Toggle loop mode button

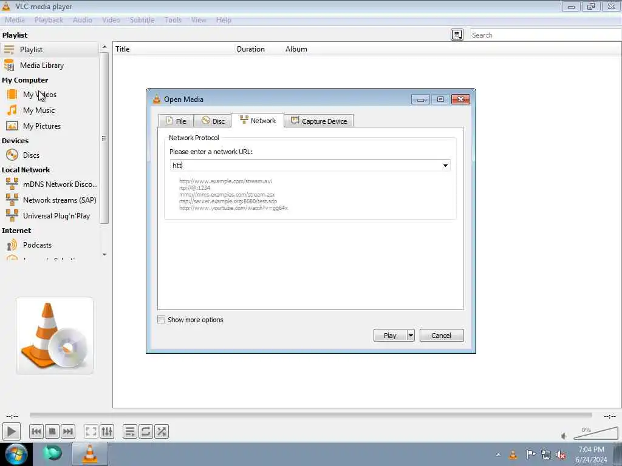click(146, 431)
